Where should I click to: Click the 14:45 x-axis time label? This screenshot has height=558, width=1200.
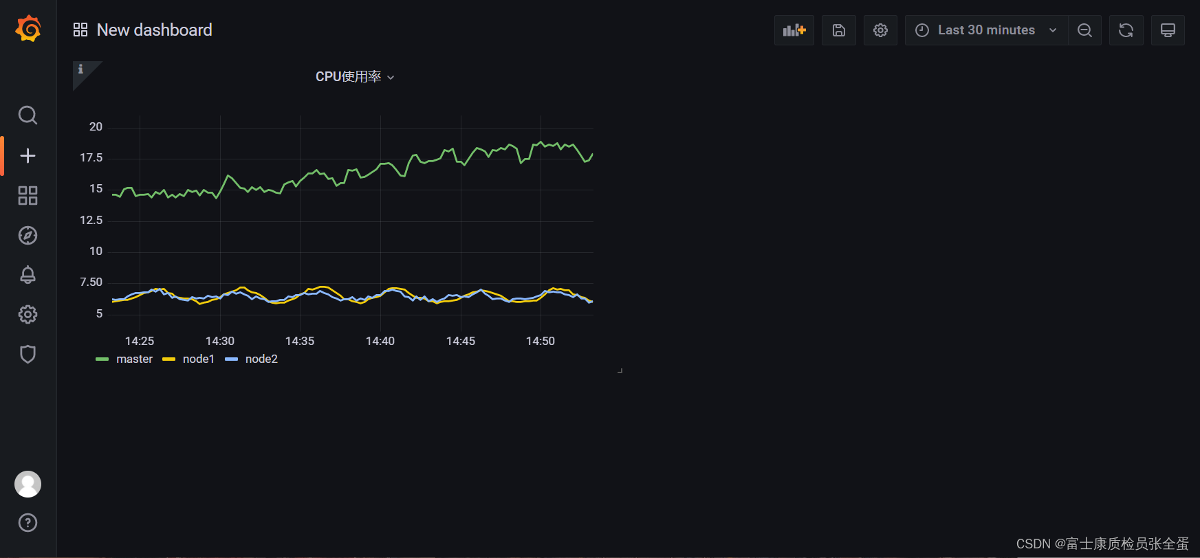point(461,342)
